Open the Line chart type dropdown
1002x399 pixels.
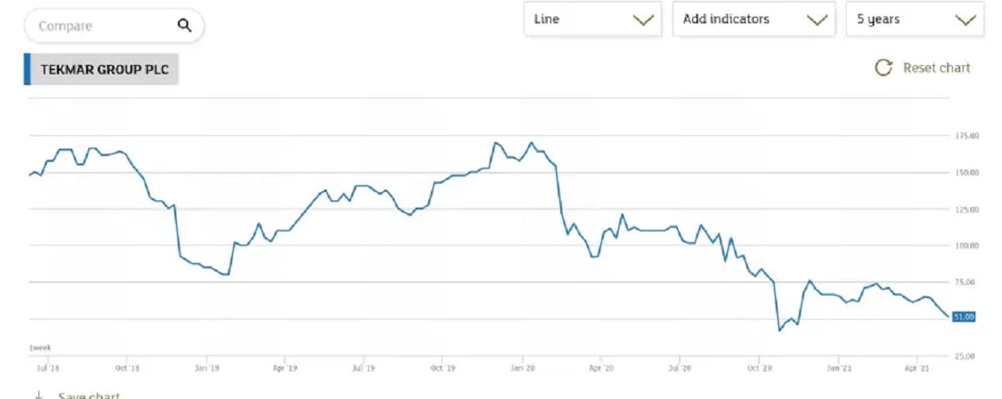[592, 19]
